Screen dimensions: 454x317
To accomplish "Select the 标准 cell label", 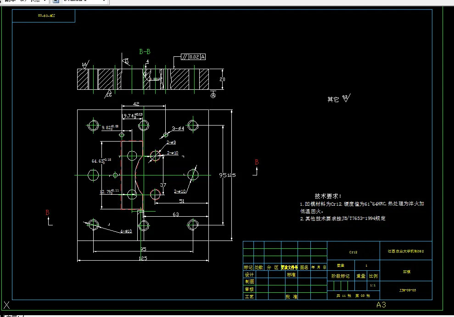I will [x=291, y=274].
